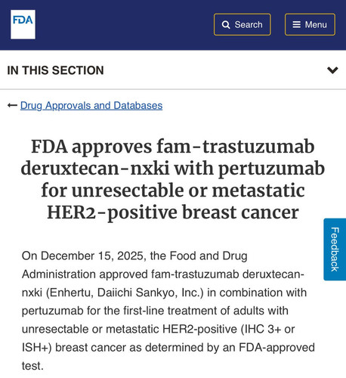Click the word Menu in the header
Viewport: 346px width, 378px height.
coord(316,25)
